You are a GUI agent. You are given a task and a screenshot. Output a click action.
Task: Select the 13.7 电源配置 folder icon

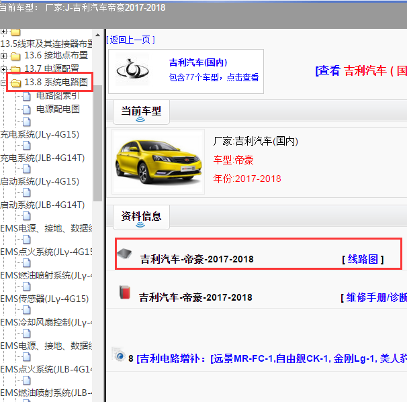(x=15, y=69)
